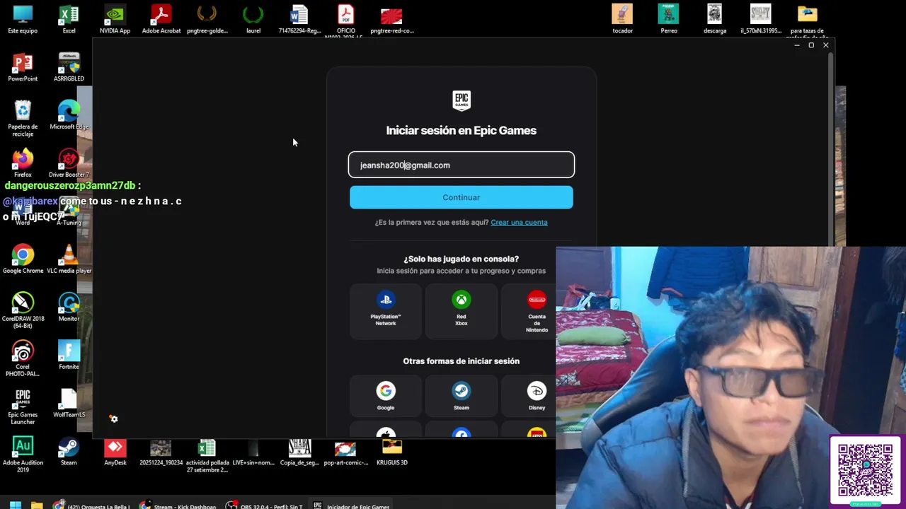
Task: Switch to Stream - Kick Dashboard window
Action: [178, 505]
